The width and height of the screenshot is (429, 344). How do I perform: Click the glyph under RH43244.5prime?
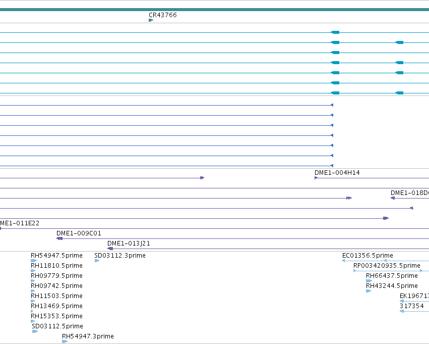[369, 291]
